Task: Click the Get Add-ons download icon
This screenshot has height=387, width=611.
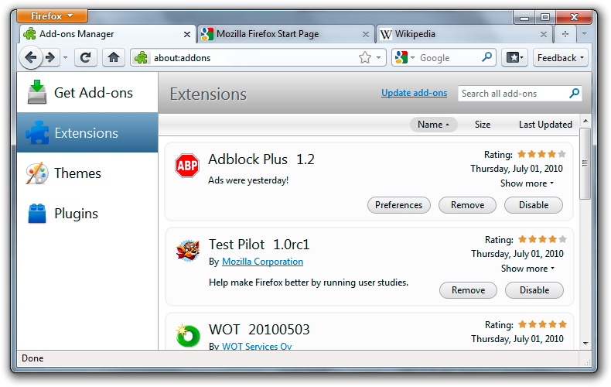Action: click(x=37, y=92)
